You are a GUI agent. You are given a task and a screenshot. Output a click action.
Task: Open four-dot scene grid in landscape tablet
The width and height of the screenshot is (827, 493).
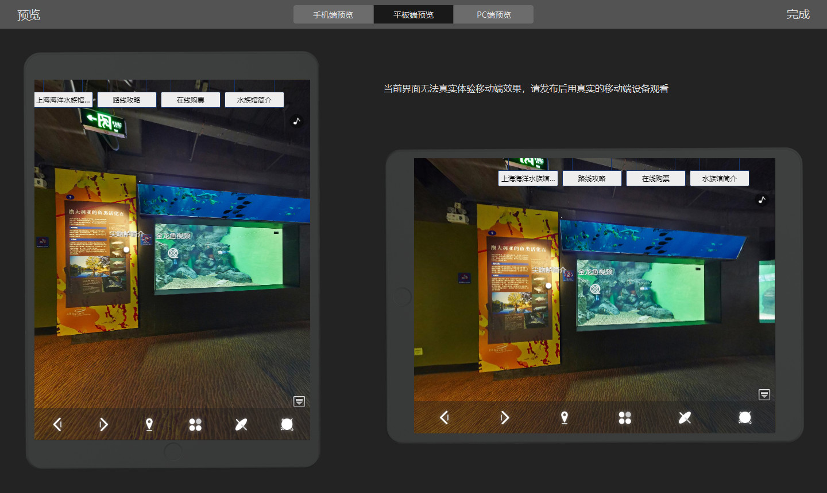(625, 417)
